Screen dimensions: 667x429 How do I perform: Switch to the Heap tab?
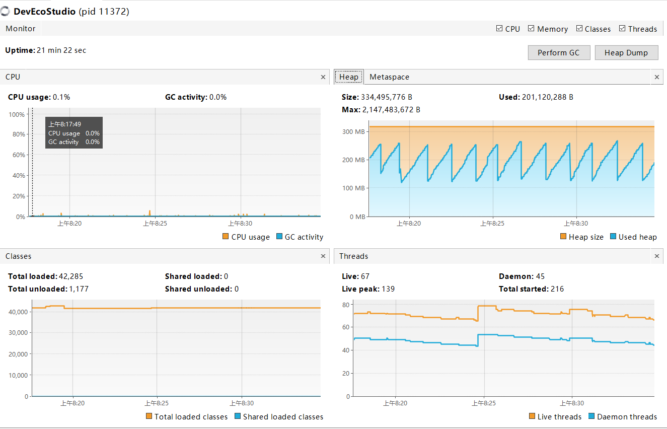point(349,77)
